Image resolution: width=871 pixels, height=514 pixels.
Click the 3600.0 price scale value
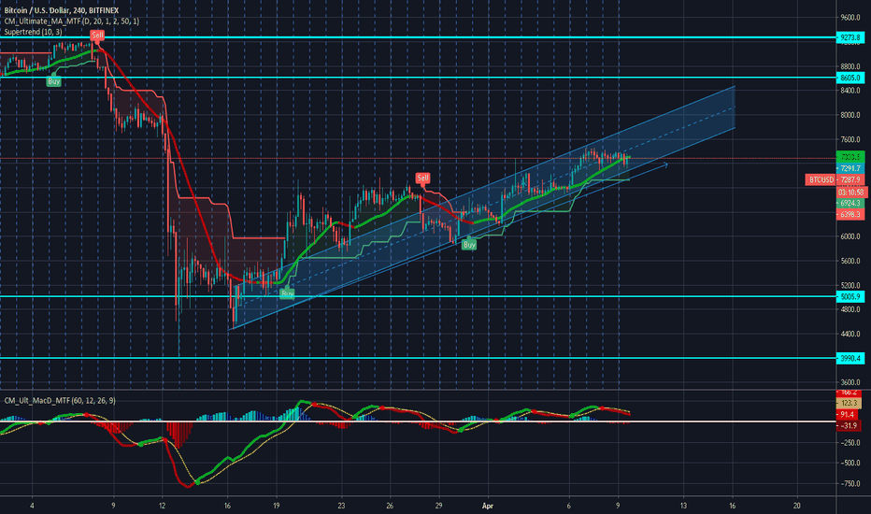[850, 382]
